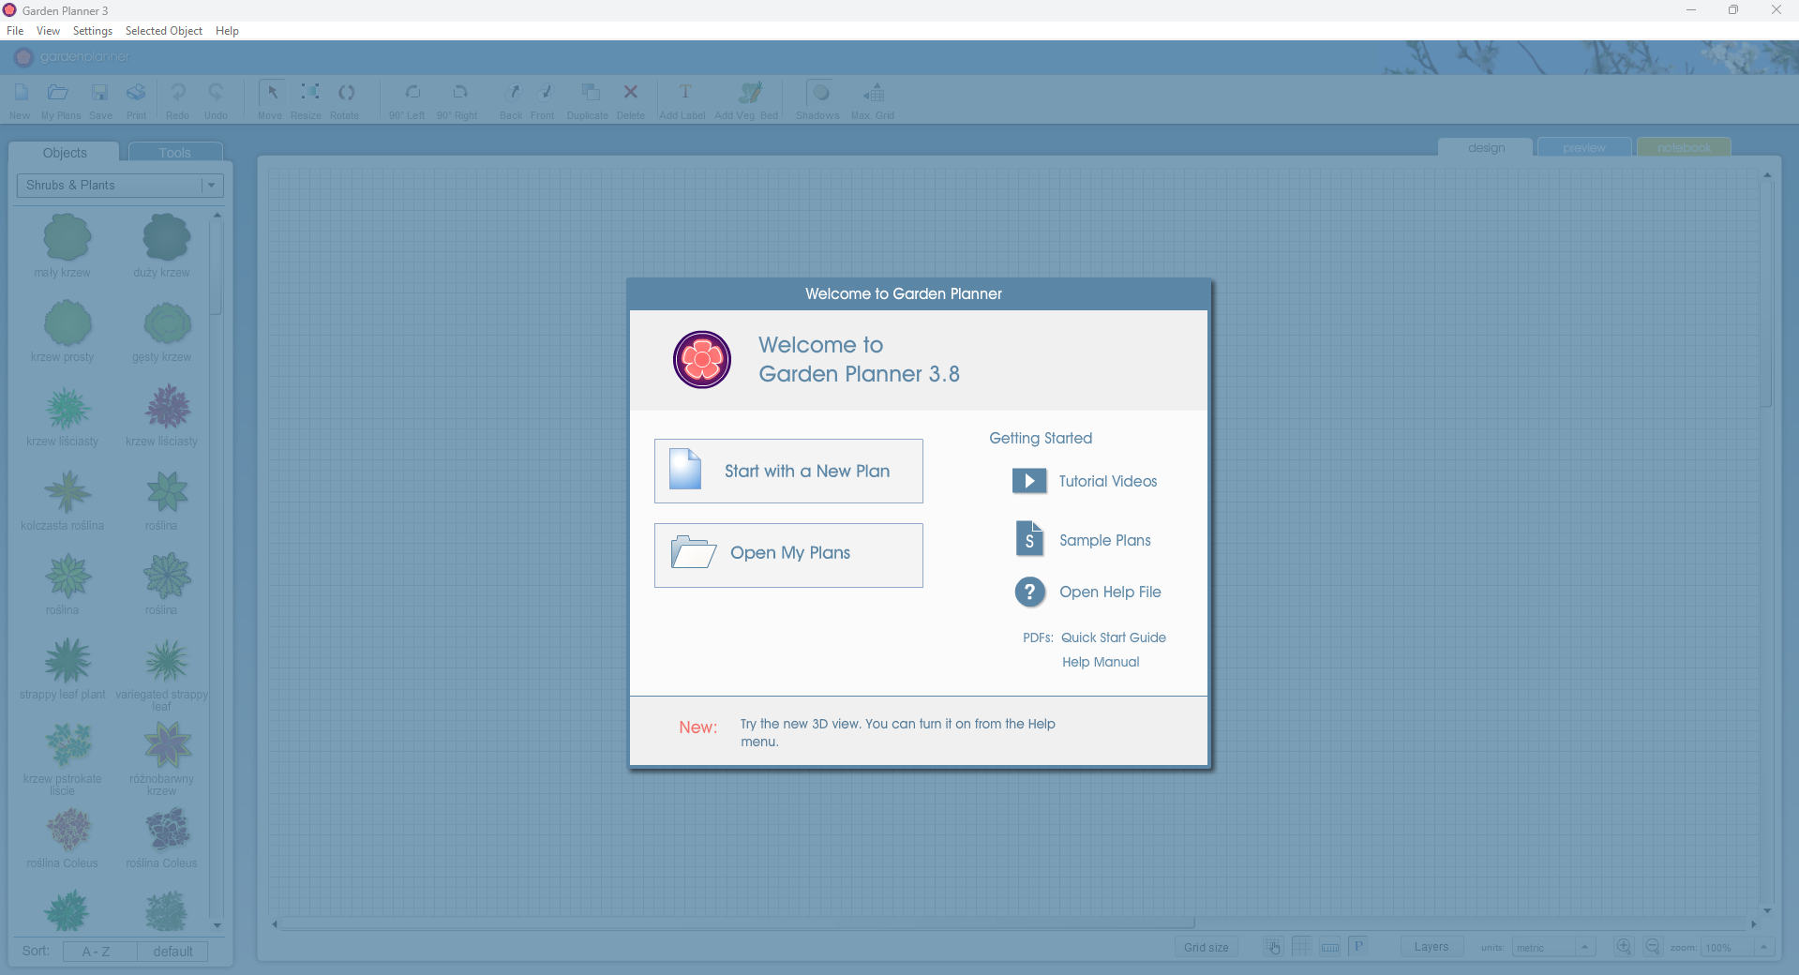Click the Open My Plans button
The width and height of the screenshot is (1799, 975).
tap(788, 555)
